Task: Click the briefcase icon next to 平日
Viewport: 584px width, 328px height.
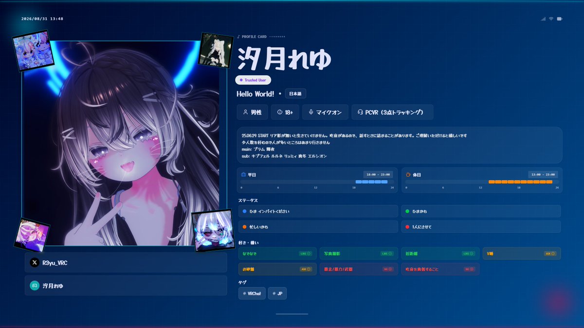Action: 243,174
